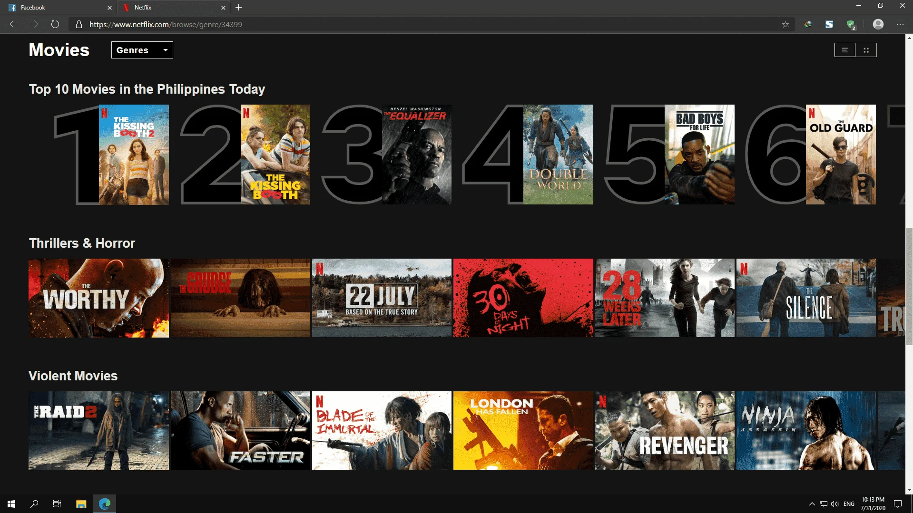
Task: Open a new browser tab
Action: tap(239, 8)
